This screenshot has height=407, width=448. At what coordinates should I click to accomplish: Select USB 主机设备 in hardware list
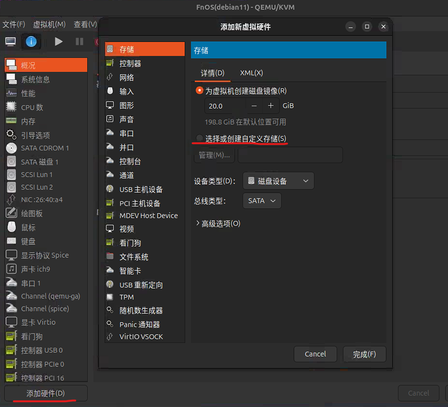coord(141,189)
